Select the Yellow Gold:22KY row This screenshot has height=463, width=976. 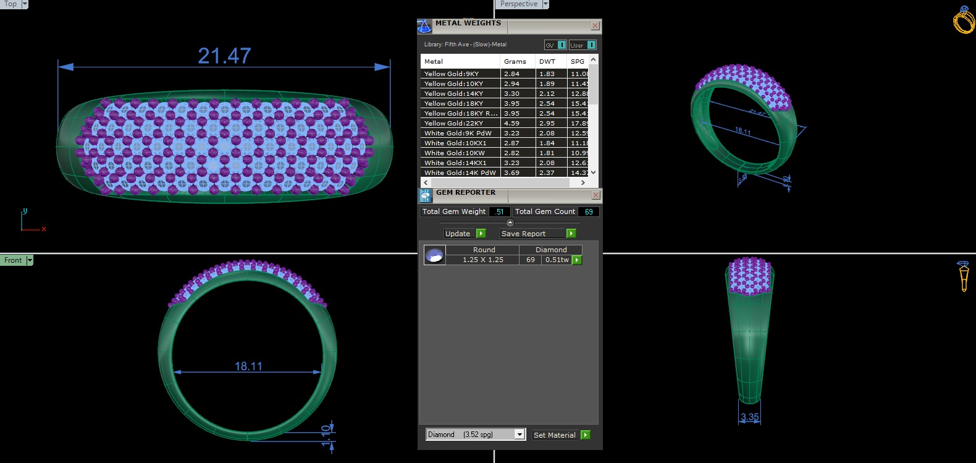point(505,123)
